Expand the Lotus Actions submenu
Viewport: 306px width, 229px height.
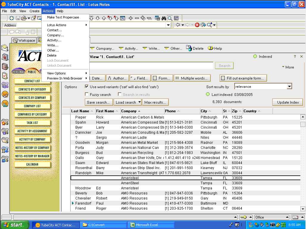tap(65, 25)
